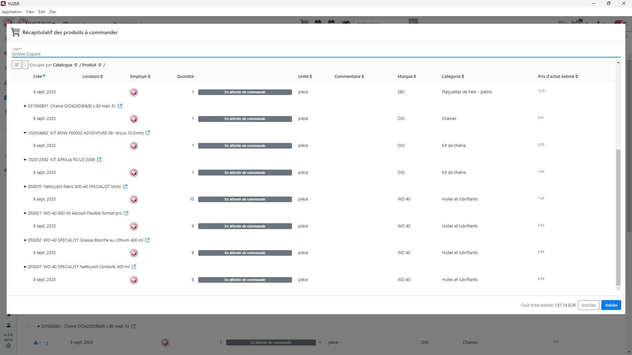Open the Catalogue grouping dropdown

pyautogui.click(x=65, y=65)
